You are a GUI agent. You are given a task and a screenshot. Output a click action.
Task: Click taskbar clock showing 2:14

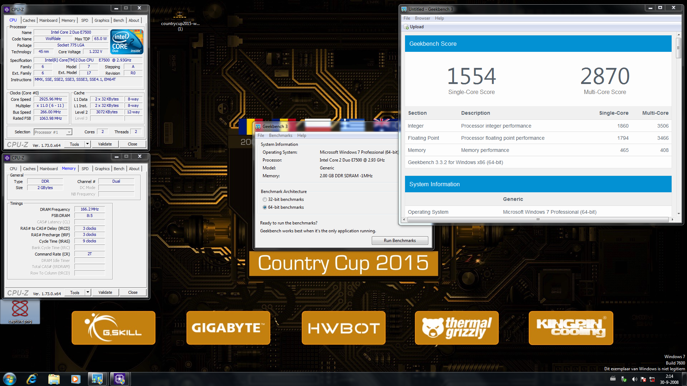[669, 379]
